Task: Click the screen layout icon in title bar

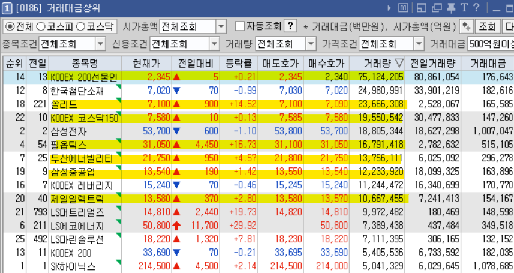Action: [x=421, y=8]
